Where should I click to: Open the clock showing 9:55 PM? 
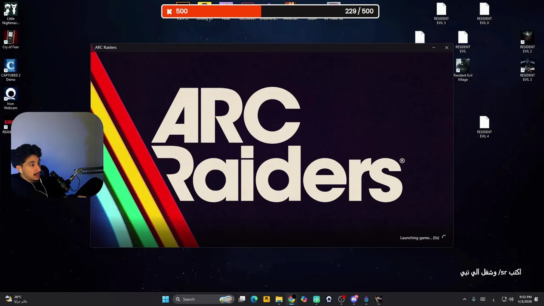point(525,299)
